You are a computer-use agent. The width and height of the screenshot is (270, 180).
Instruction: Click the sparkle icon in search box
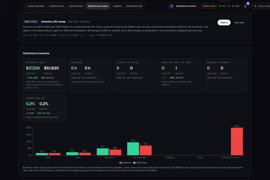[255, 6]
